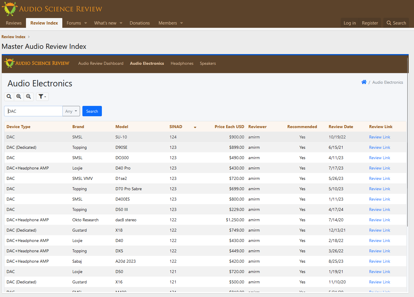
Task: Click the Okto Research brand cell
Action: tap(85, 220)
